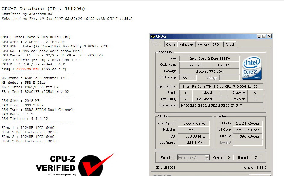Click the FSB value 333.33 MHz
This screenshot has width=284, height=176.
click(194, 136)
